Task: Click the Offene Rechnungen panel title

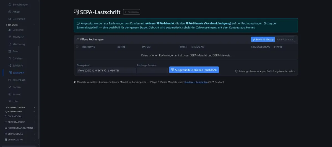Action: [92, 39]
